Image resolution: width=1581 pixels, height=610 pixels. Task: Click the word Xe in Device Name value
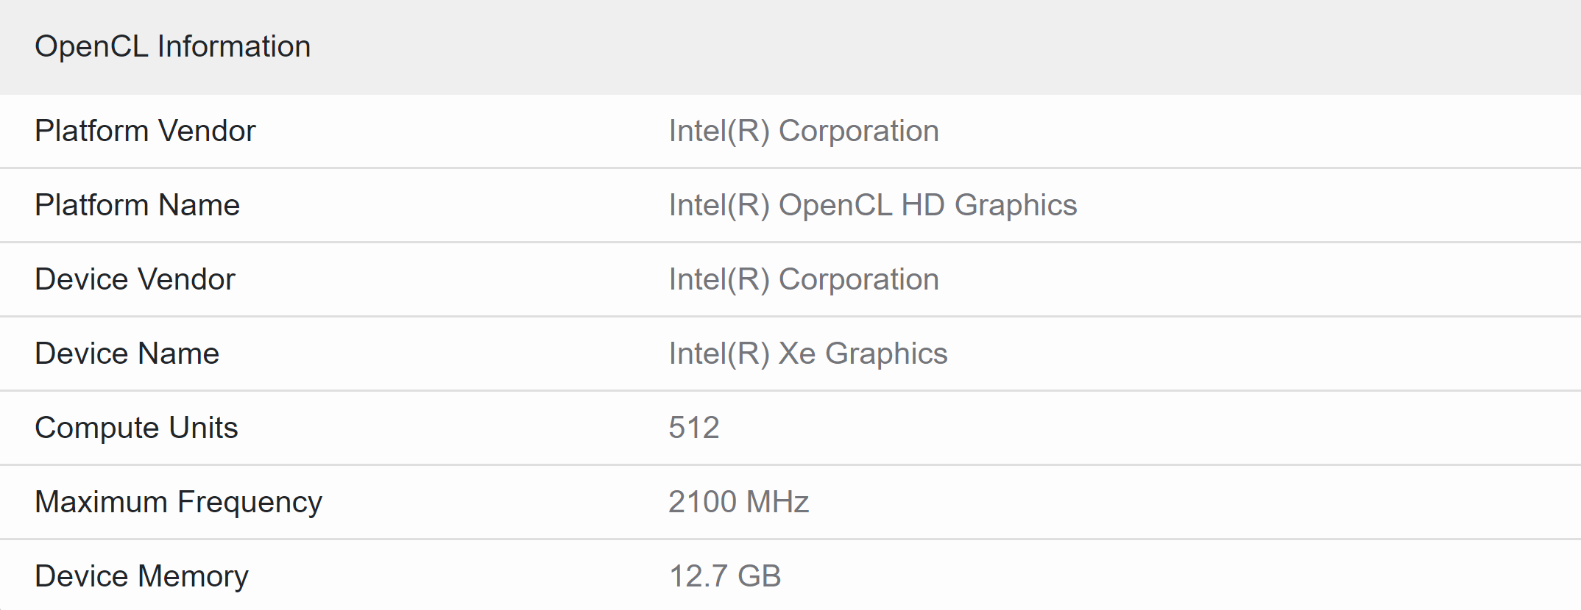(797, 354)
